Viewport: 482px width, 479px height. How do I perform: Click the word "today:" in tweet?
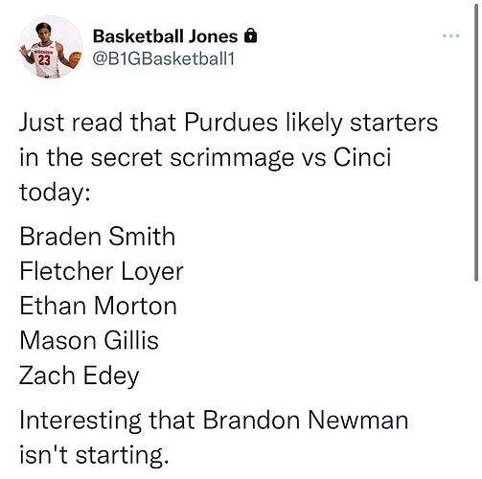click(55, 194)
